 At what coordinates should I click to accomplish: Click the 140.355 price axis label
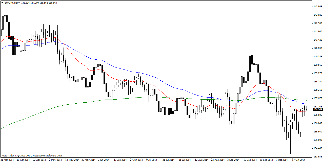317,57
